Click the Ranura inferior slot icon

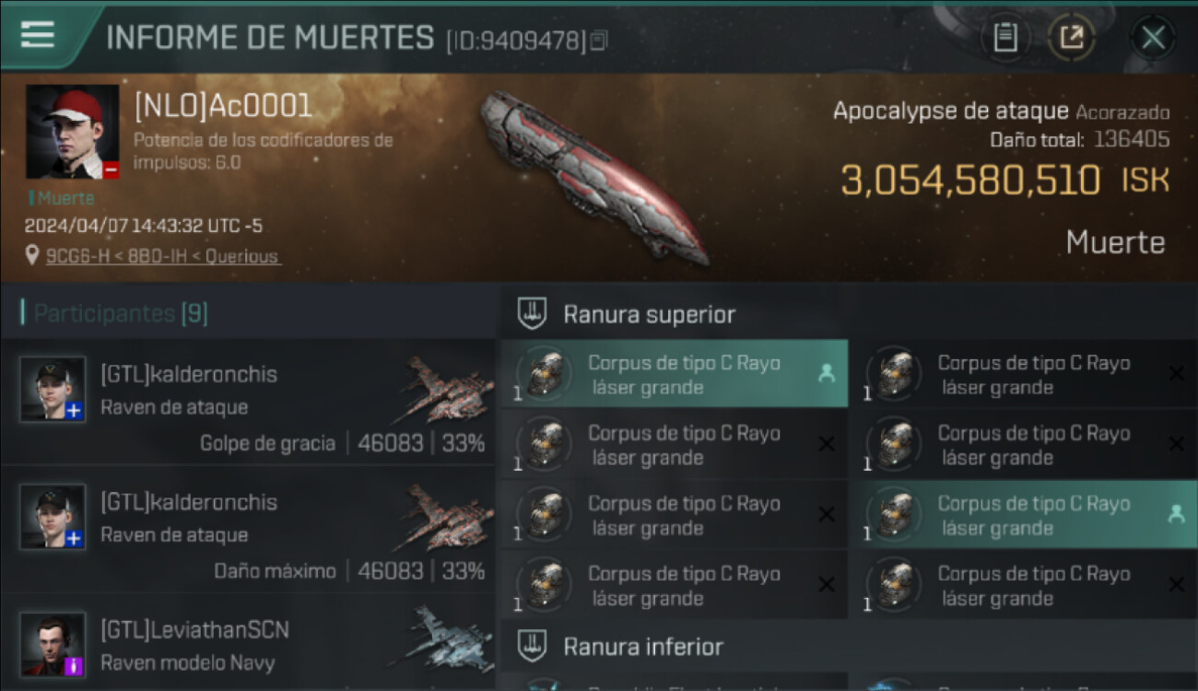[x=533, y=646]
